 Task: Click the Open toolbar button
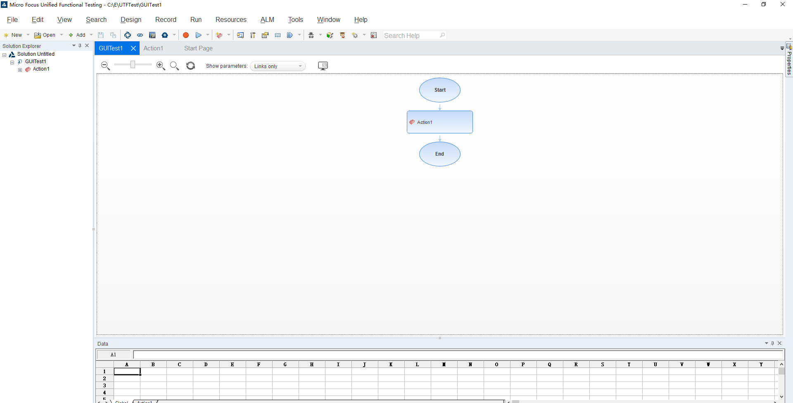[45, 35]
